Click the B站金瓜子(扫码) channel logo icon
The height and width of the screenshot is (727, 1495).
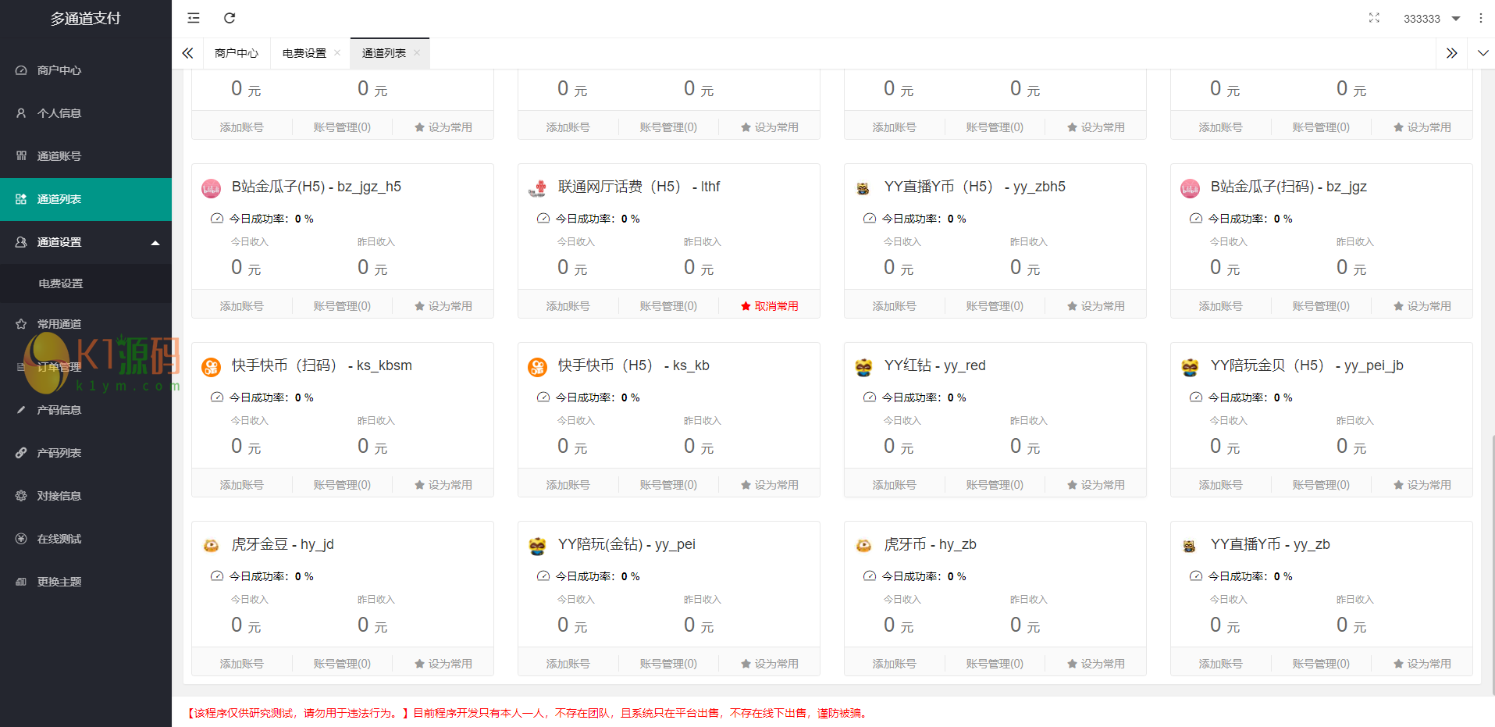tap(1190, 188)
